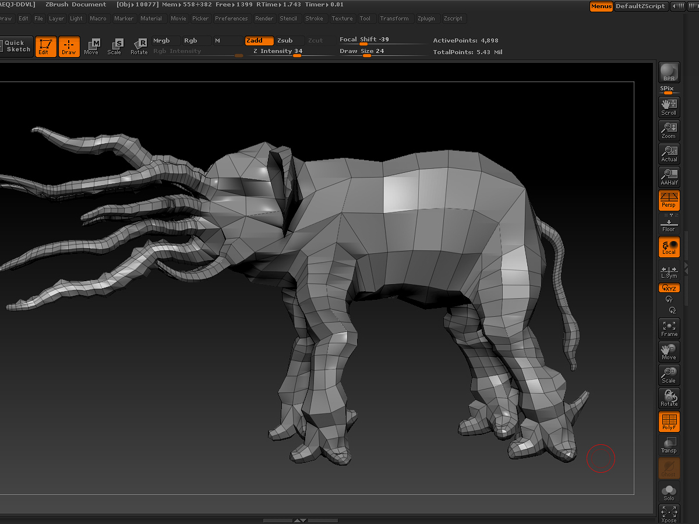Click the DefaultZScript button
This screenshot has height=524, width=699.
tap(640, 6)
